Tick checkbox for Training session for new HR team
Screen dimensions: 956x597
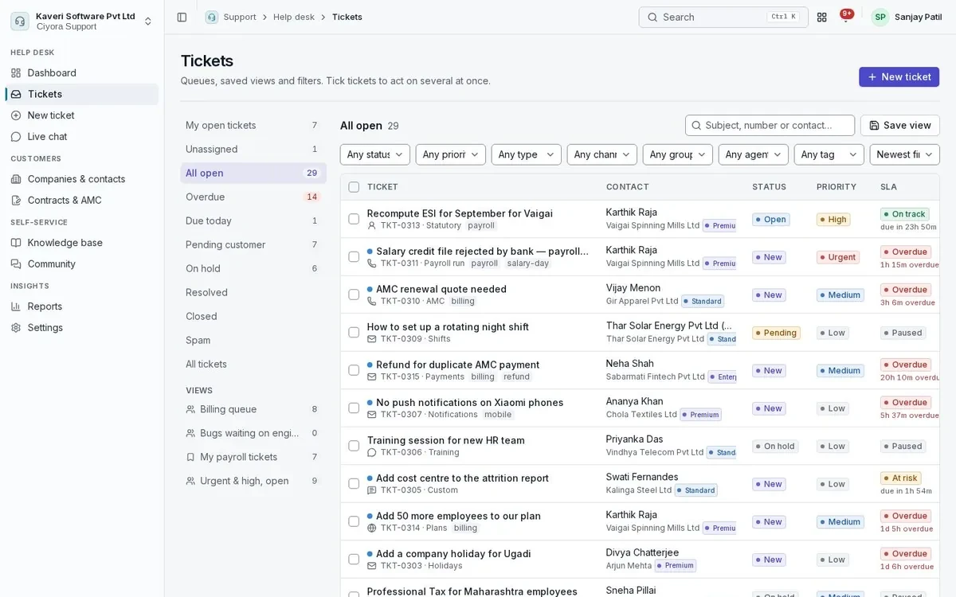click(x=354, y=446)
